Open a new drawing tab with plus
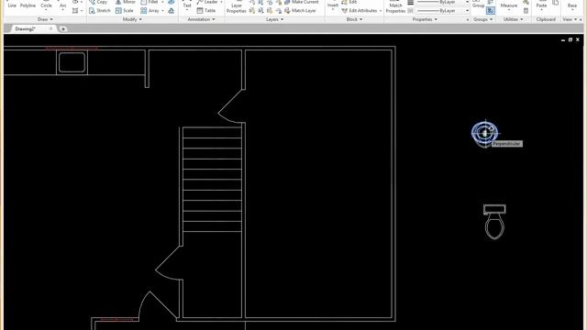The height and width of the screenshot is (330, 587). click(63, 28)
